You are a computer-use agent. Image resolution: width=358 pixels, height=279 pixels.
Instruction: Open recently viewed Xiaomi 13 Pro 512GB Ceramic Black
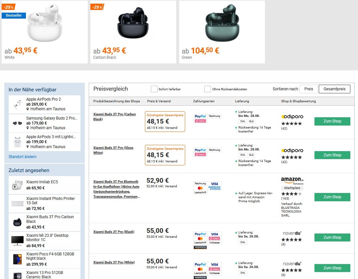(x=45, y=274)
